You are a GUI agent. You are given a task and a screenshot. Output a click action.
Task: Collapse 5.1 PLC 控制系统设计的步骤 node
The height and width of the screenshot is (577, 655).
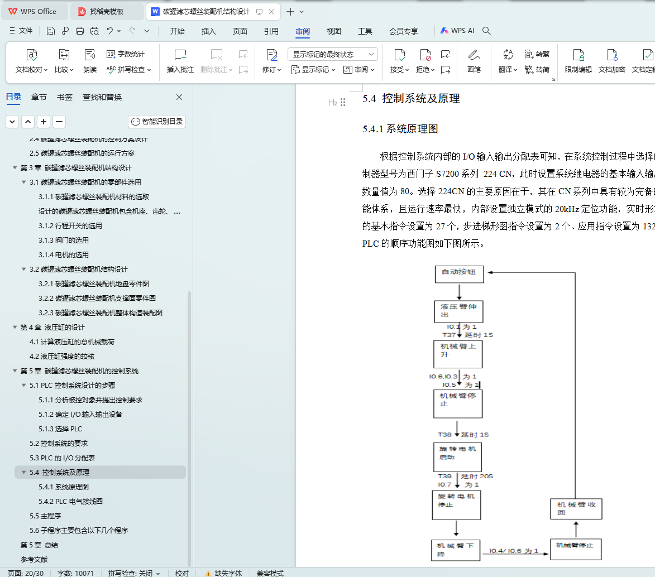click(24, 386)
